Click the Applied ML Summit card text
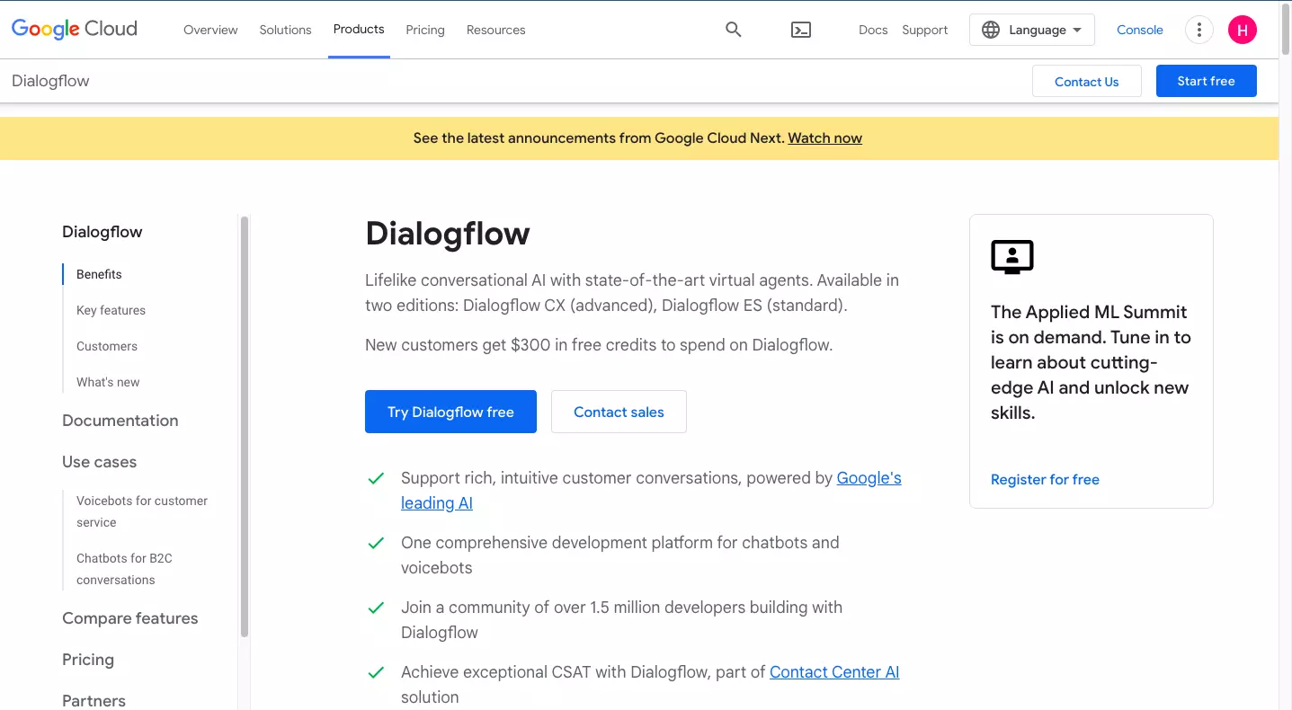Viewport: 1292px width, 710px height. [1091, 362]
